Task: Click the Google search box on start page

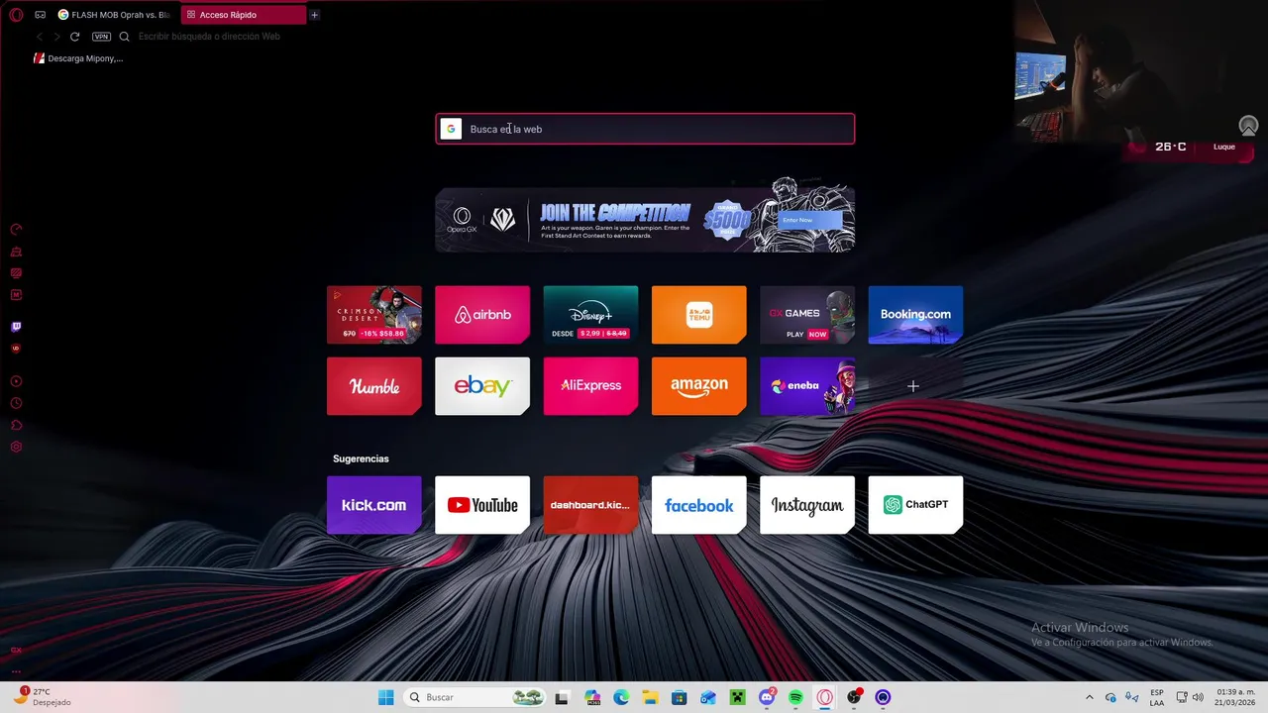Action: [x=645, y=129]
